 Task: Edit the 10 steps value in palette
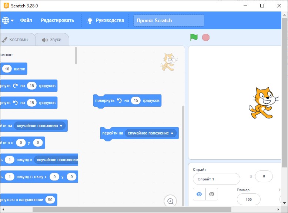[7, 69]
